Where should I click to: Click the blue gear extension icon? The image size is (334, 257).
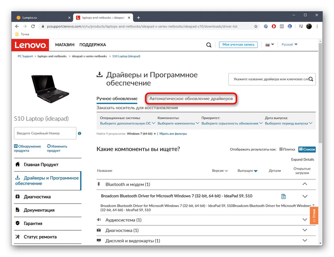pos(266,26)
